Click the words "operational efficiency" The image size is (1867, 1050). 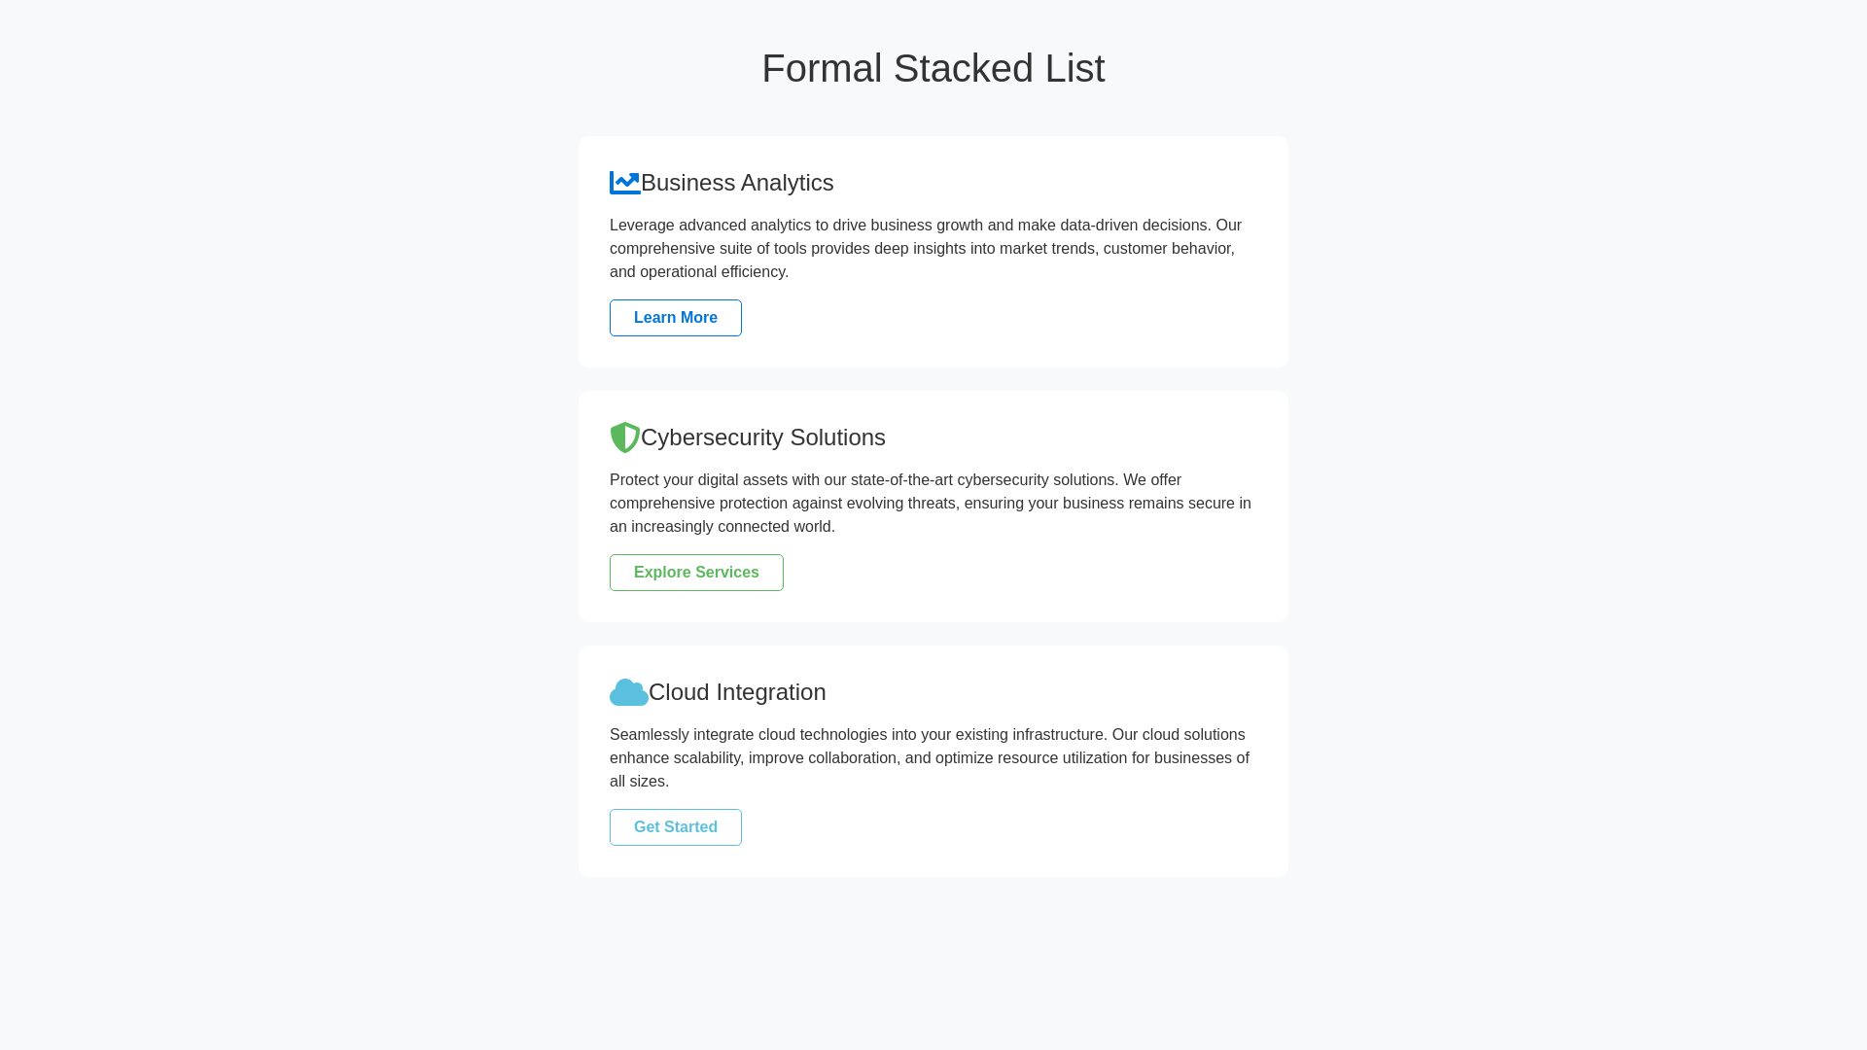[x=712, y=272]
